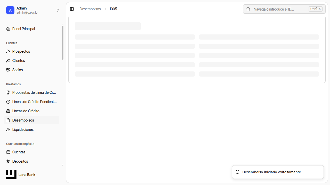Toggle the sidebar panel icon
This screenshot has height=185, width=330.
(72, 9)
